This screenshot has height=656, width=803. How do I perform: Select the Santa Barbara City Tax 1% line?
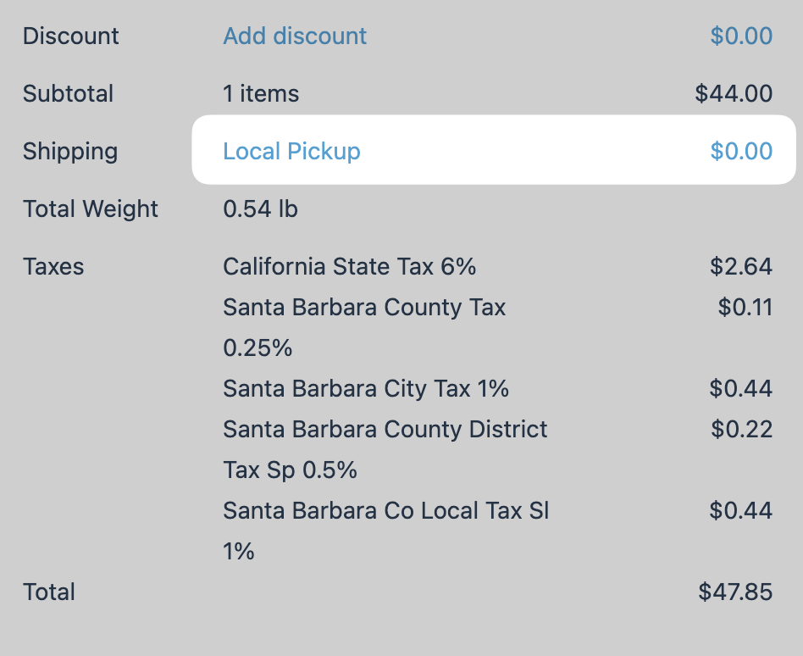pyautogui.click(x=366, y=388)
